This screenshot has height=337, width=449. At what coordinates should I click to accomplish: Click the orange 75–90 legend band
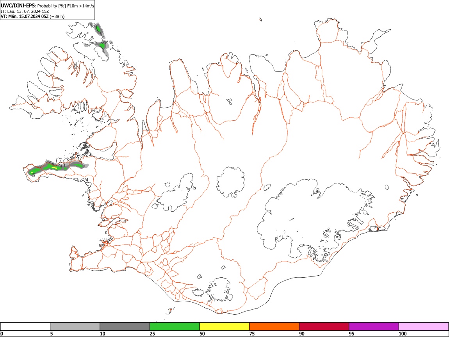click(x=274, y=326)
